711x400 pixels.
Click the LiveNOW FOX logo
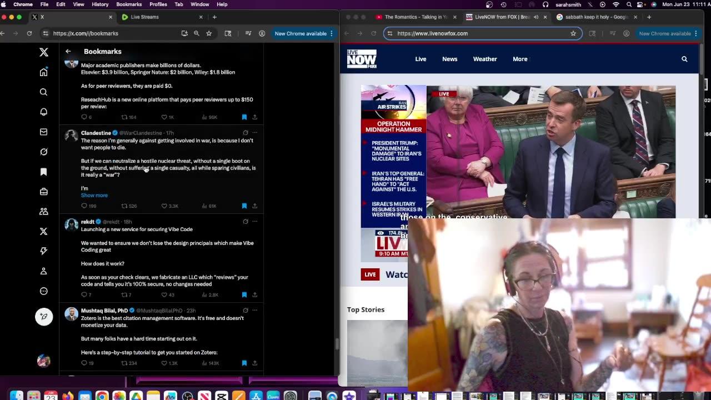tap(362, 59)
